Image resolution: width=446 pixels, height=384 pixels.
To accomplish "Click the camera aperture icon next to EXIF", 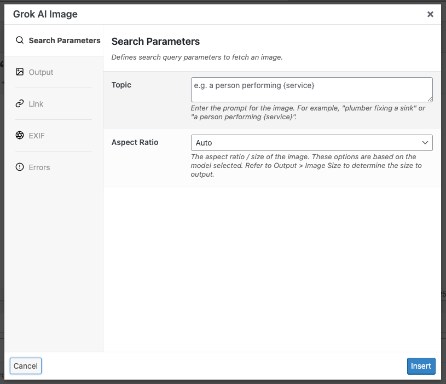I will coord(20,135).
